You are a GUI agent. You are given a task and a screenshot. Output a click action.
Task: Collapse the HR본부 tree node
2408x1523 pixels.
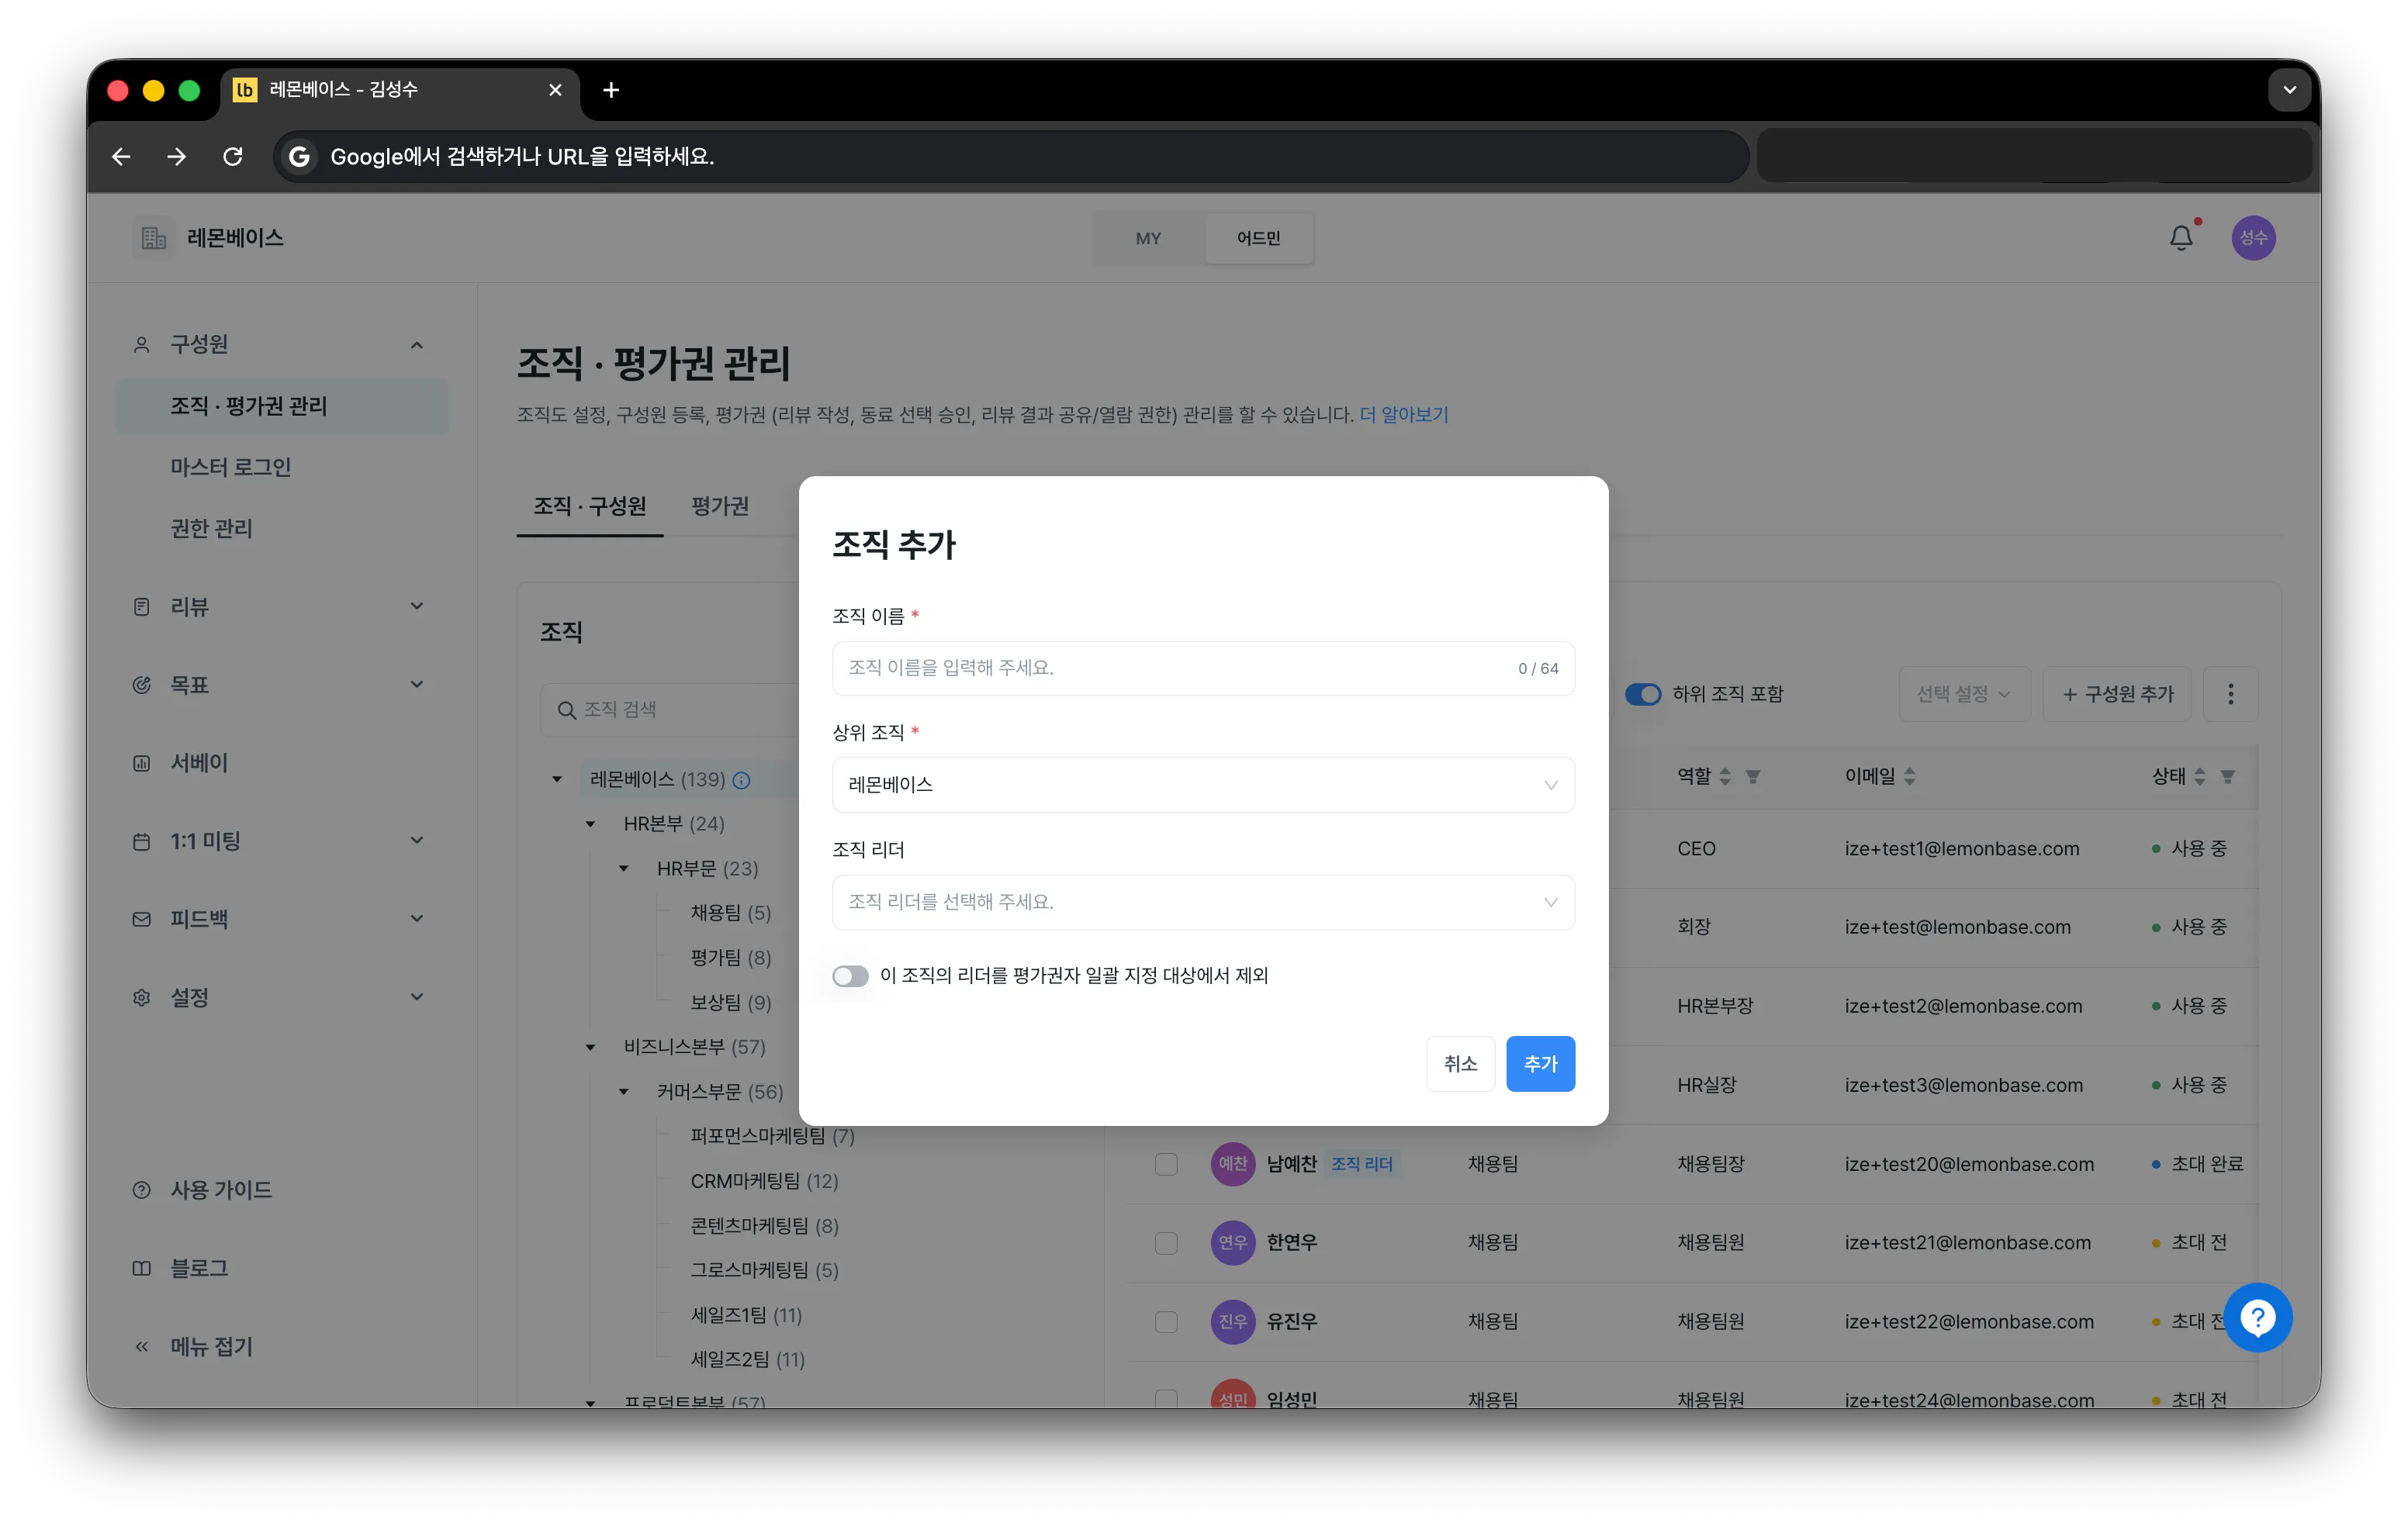(590, 824)
